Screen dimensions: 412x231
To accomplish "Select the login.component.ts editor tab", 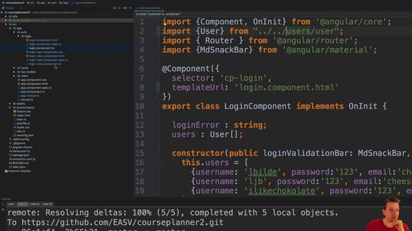I will pyautogui.click(x=149, y=8).
